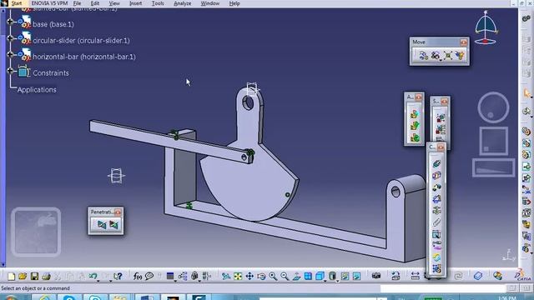Click bottom icon in the A... floating toolbar
Screen dimensions: 534x300
point(415,137)
